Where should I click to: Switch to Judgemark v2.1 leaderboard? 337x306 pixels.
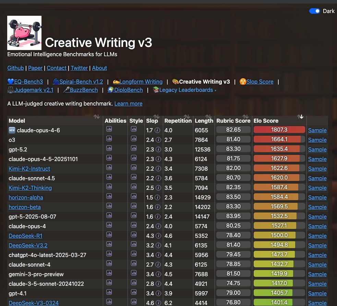(30, 90)
